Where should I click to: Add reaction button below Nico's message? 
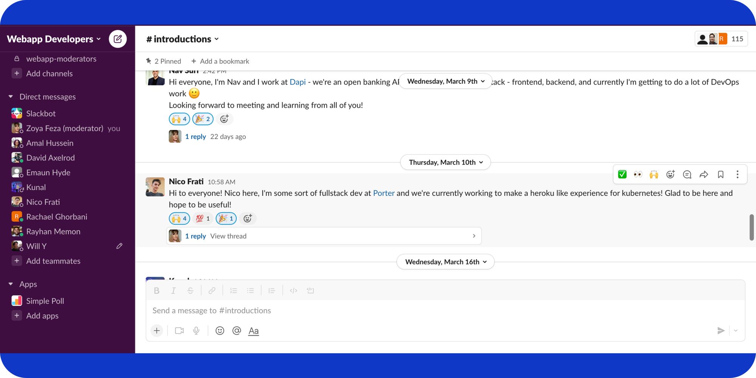pos(248,218)
